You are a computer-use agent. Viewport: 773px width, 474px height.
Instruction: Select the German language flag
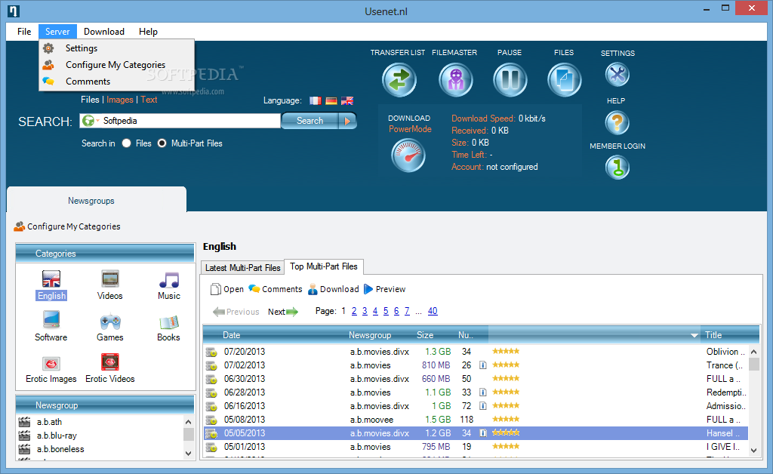pyautogui.click(x=331, y=100)
